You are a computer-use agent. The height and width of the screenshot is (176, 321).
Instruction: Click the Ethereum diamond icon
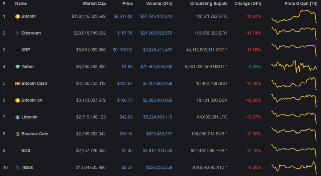point(18,33)
